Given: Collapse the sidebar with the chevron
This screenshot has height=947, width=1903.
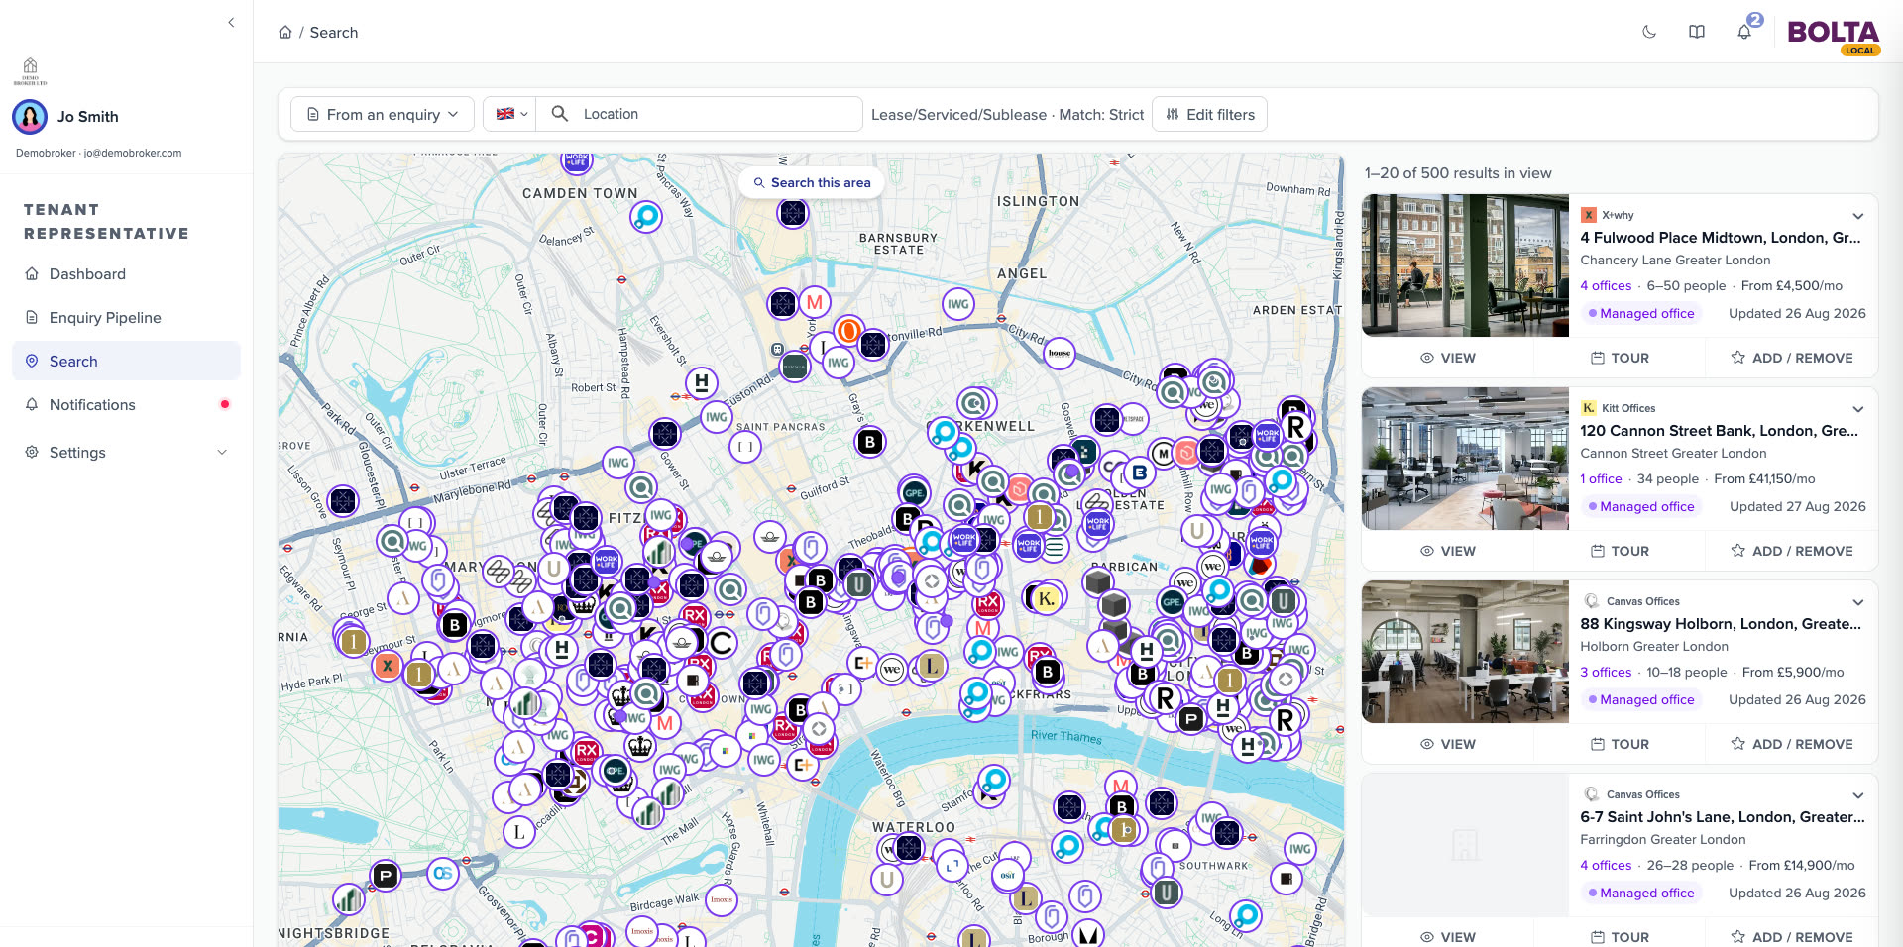Looking at the screenshot, I should pos(231,22).
